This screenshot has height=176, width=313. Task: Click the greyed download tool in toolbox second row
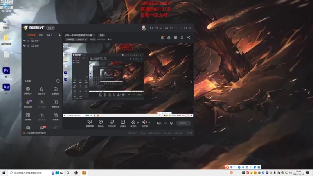(41, 104)
